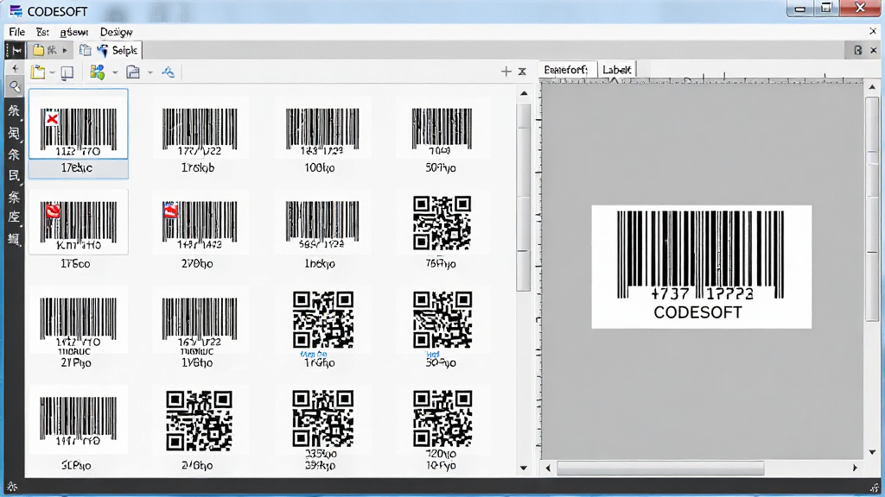This screenshot has width=885, height=497.
Task: Click the preview pane scroll-down arrow
Action: [873, 452]
